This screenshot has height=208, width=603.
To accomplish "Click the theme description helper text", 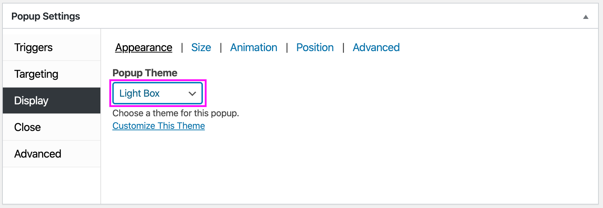I will coord(175,113).
